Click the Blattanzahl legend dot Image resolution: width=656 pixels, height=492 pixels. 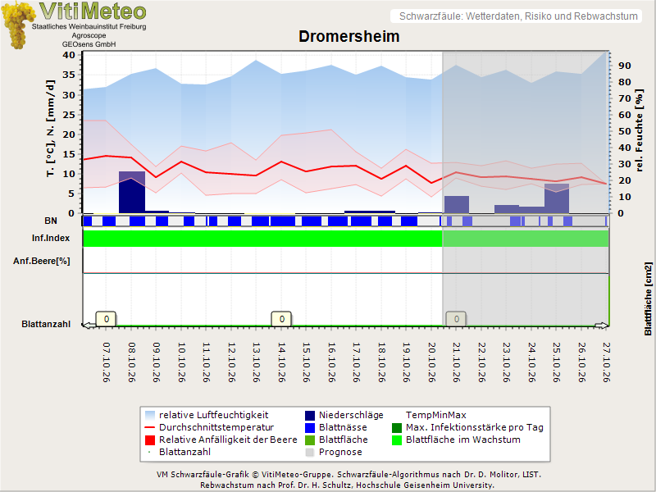click(x=149, y=453)
